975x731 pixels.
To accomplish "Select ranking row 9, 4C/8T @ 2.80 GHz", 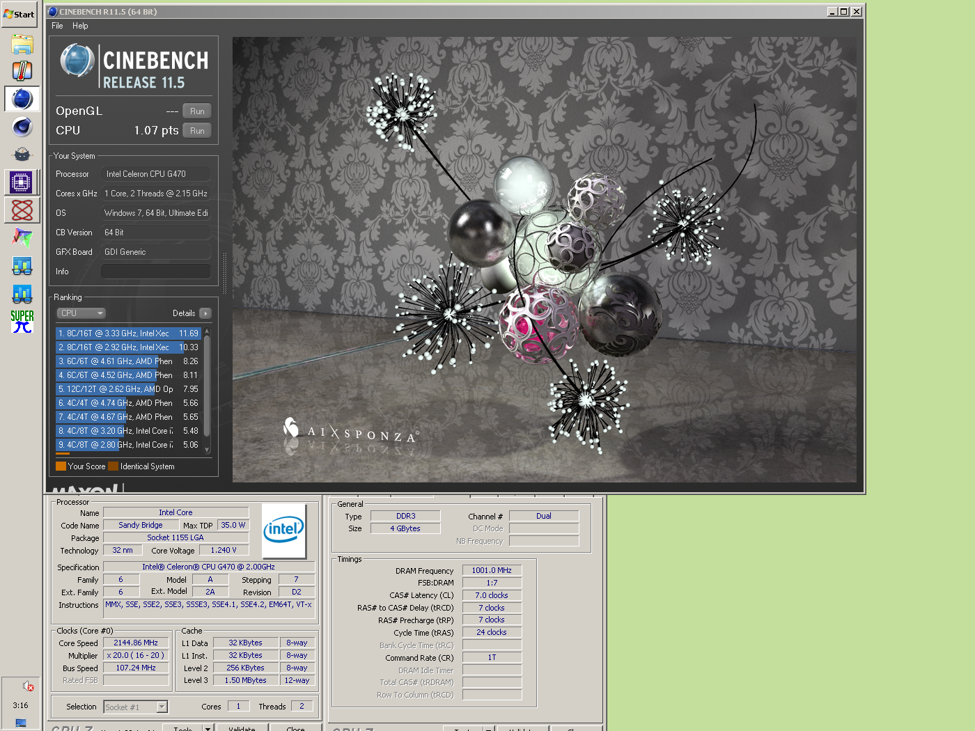I will (x=129, y=445).
